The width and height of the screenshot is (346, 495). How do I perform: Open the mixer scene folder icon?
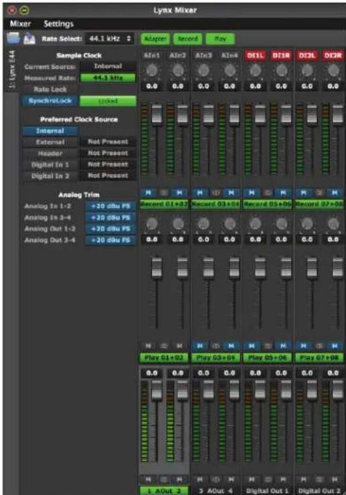(13, 38)
